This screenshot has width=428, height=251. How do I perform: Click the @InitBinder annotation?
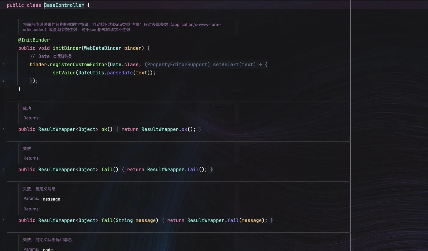coord(34,40)
